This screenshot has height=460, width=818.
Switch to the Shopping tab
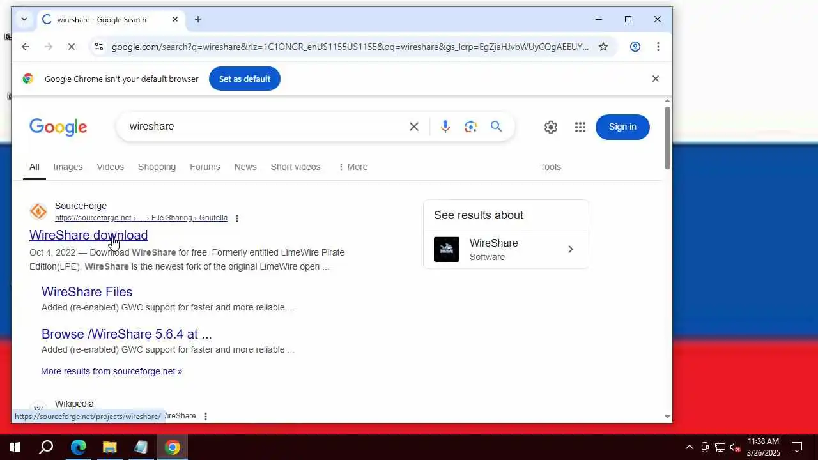(x=157, y=167)
